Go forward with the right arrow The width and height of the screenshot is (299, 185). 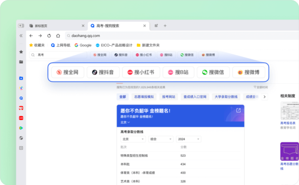[40, 36]
